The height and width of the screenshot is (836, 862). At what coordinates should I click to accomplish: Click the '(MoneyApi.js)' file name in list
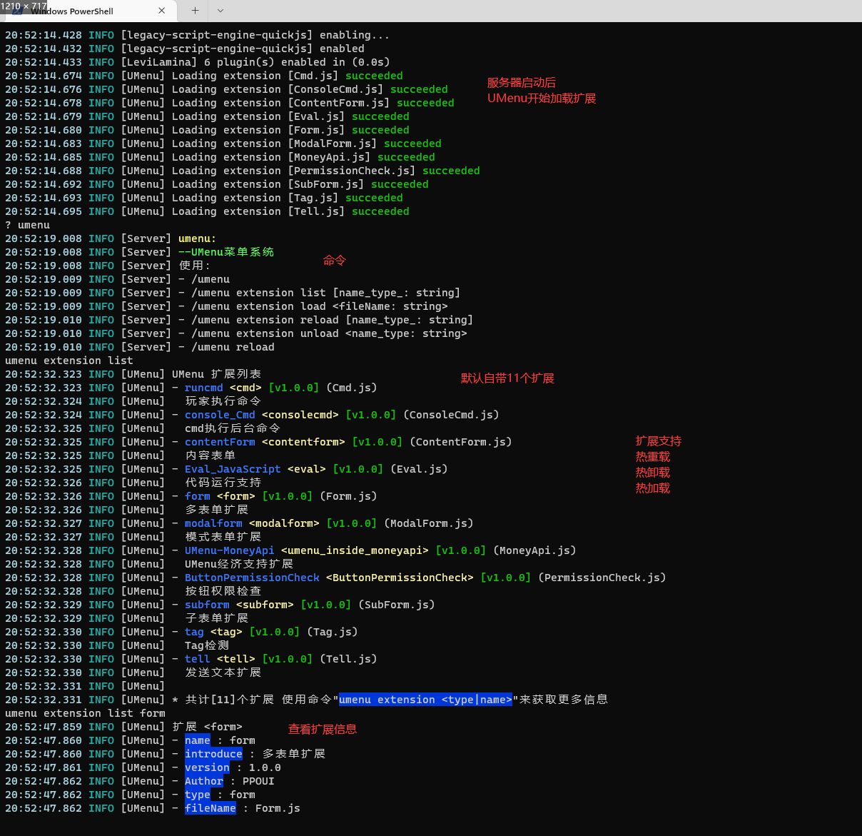pyautogui.click(x=534, y=550)
